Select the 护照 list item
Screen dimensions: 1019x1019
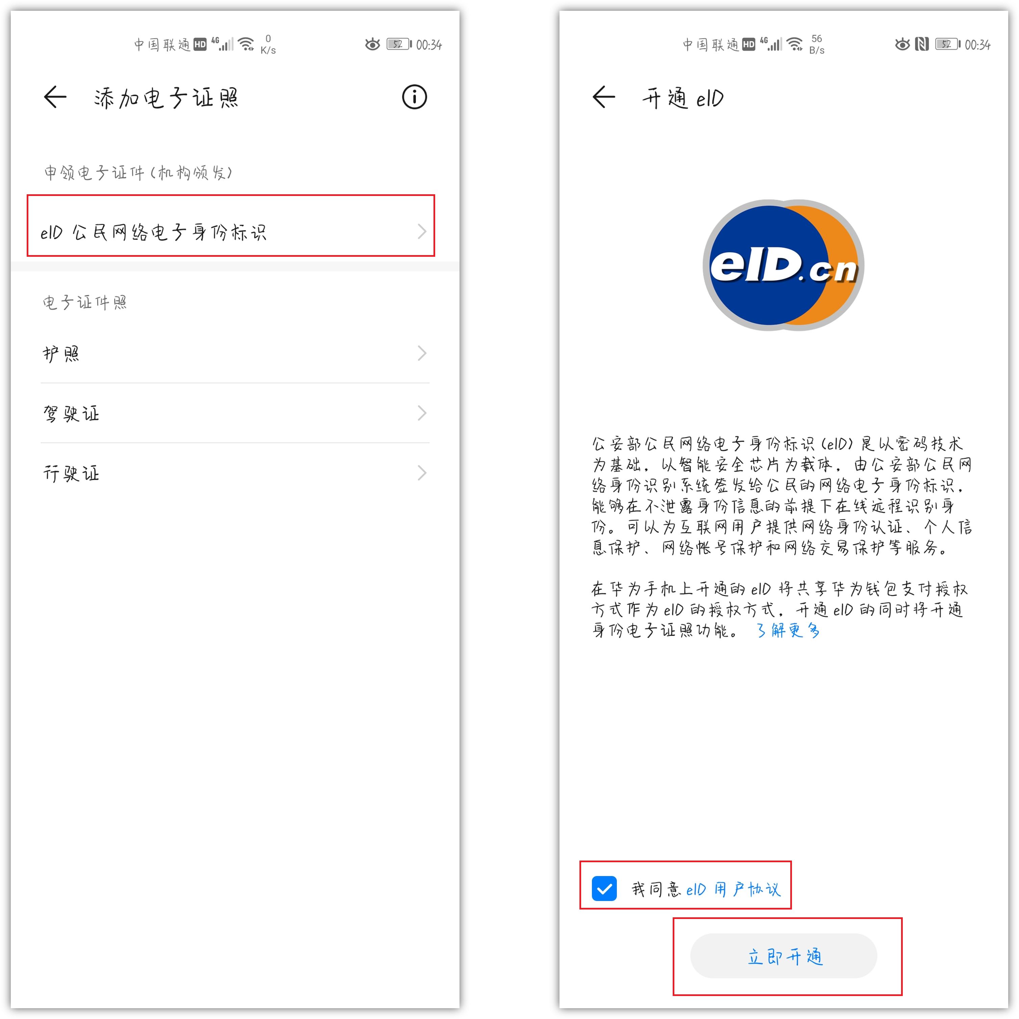pos(235,353)
